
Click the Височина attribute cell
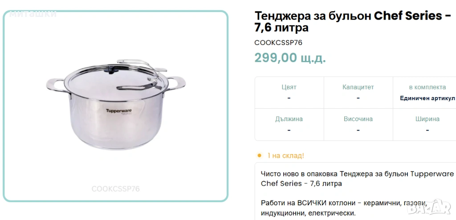(x=358, y=125)
